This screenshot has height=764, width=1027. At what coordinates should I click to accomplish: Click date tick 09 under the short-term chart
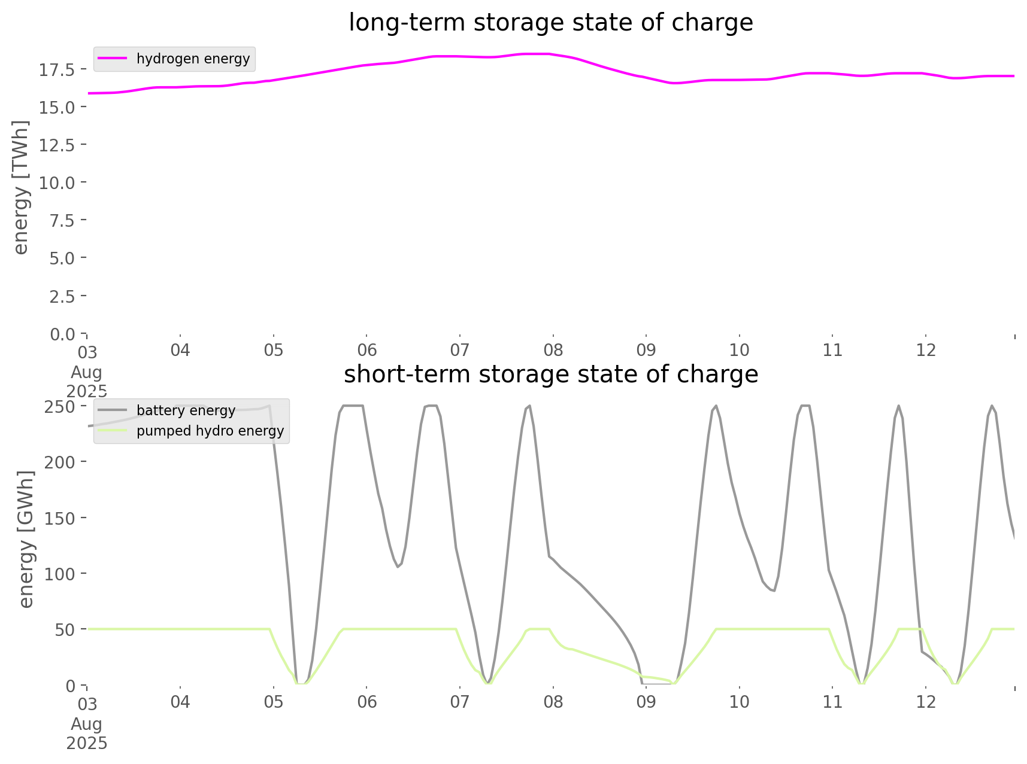[646, 702]
